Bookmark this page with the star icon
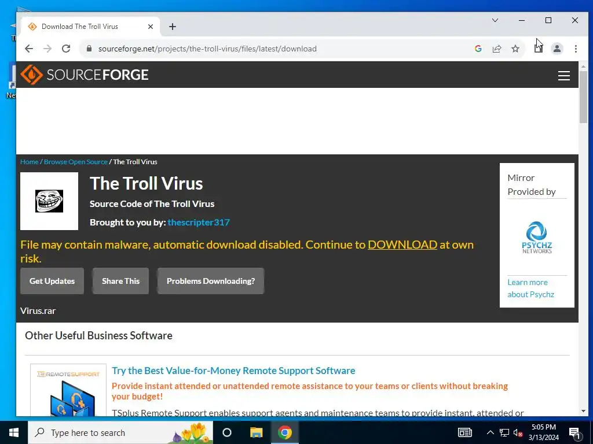Viewport: 593px width, 444px height. click(x=515, y=49)
